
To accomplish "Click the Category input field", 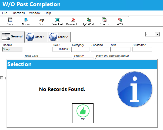I will click(x=81, y=49).
